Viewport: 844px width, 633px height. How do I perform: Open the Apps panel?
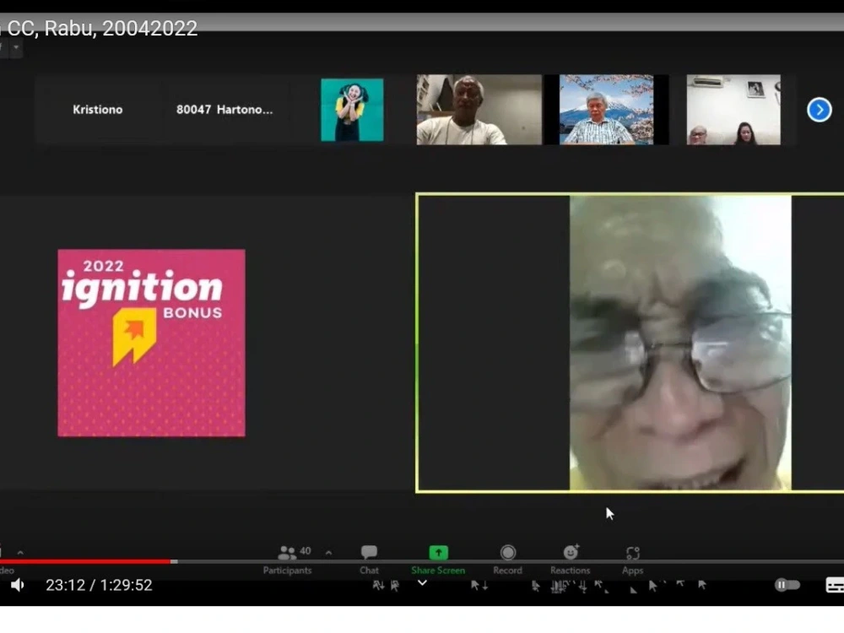633,560
